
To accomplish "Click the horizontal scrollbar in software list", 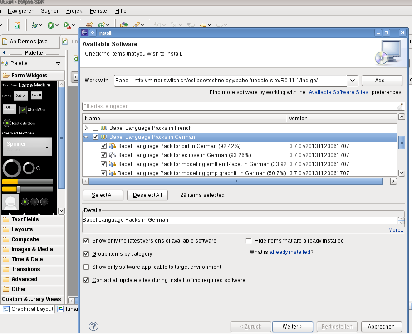I will (235, 181).
